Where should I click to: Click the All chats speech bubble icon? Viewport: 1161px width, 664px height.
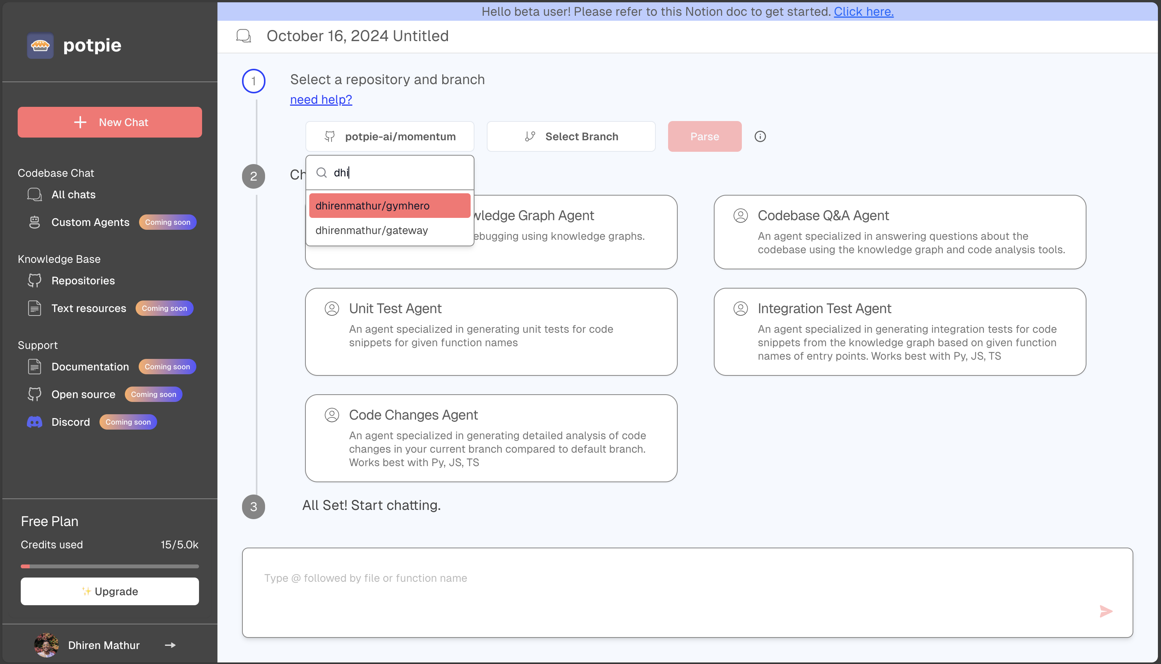coord(34,194)
